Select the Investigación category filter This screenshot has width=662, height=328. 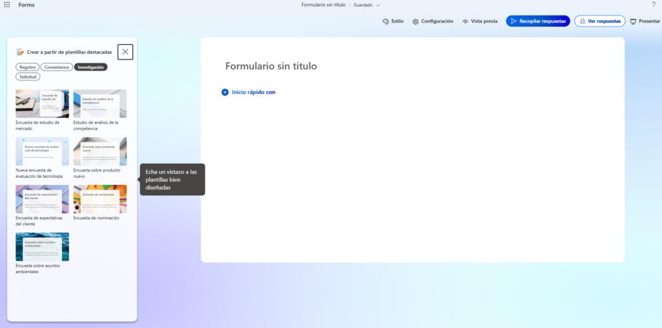pos(91,67)
